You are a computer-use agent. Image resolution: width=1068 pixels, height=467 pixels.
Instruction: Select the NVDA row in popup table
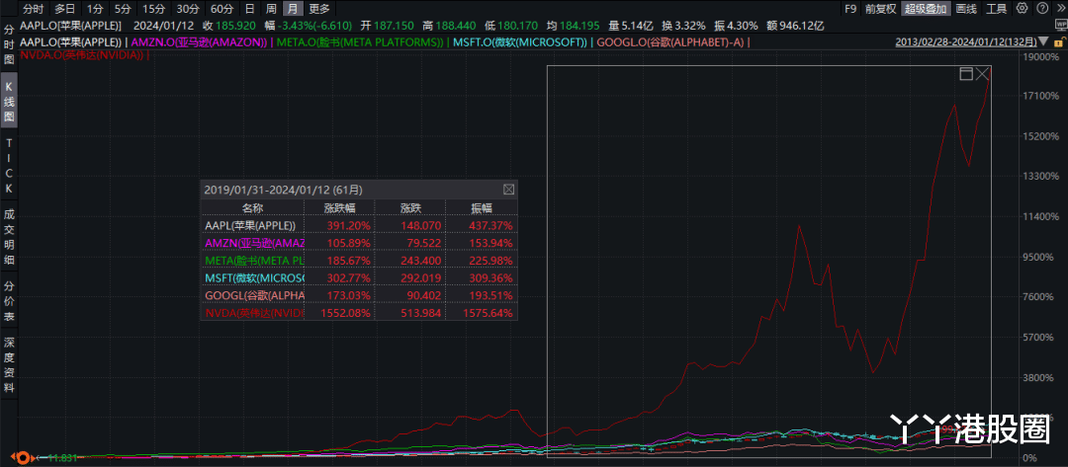[x=359, y=313]
